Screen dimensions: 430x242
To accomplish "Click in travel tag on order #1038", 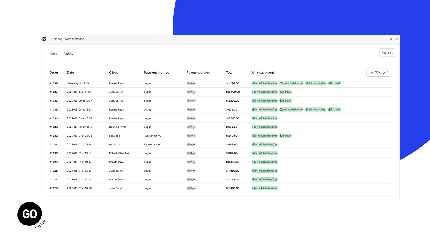I will click(x=334, y=83).
